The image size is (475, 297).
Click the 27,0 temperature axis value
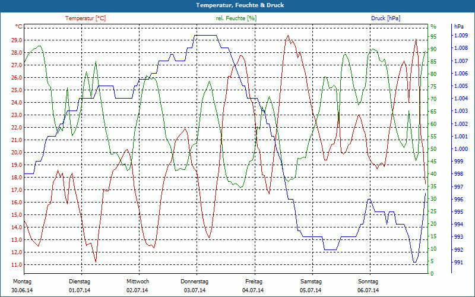17,65
